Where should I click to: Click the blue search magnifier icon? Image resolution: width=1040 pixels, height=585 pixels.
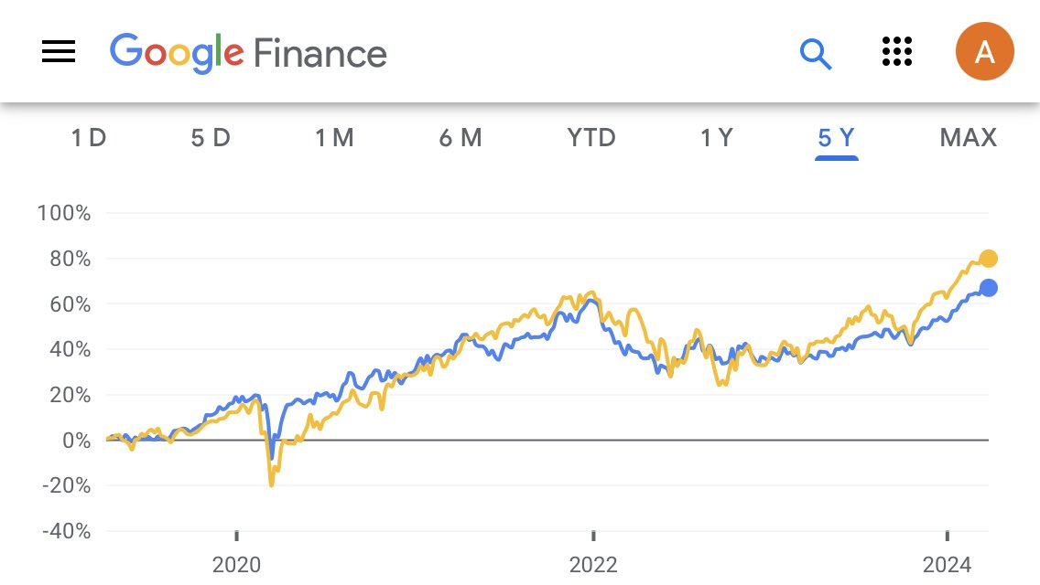click(x=815, y=53)
